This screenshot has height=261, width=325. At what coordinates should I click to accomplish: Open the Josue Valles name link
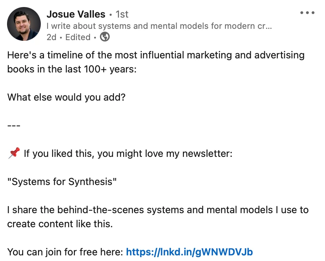pos(76,14)
